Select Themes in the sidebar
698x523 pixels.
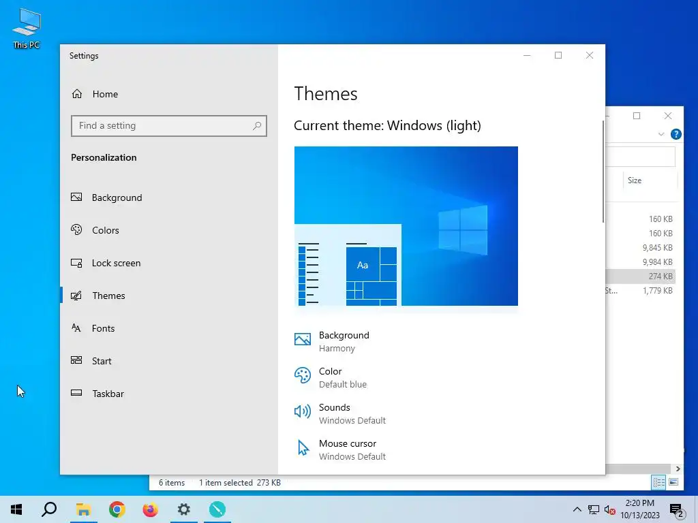point(98,296)
